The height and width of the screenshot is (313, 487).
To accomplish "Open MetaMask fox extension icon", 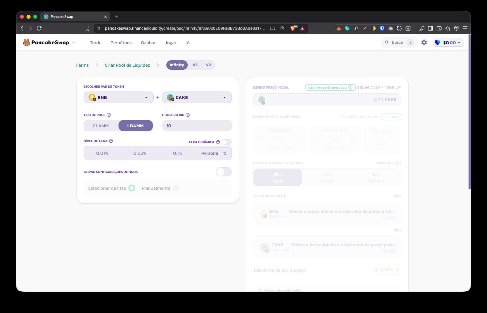I will [x=339, y=28].
